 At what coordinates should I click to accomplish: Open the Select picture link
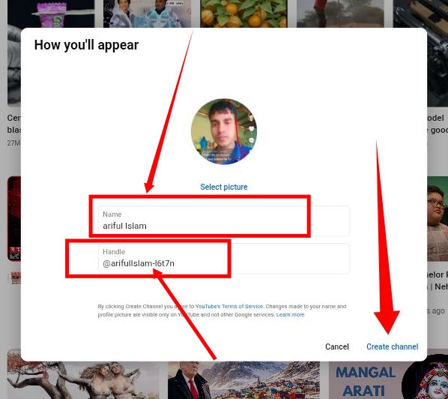(224, 187)
